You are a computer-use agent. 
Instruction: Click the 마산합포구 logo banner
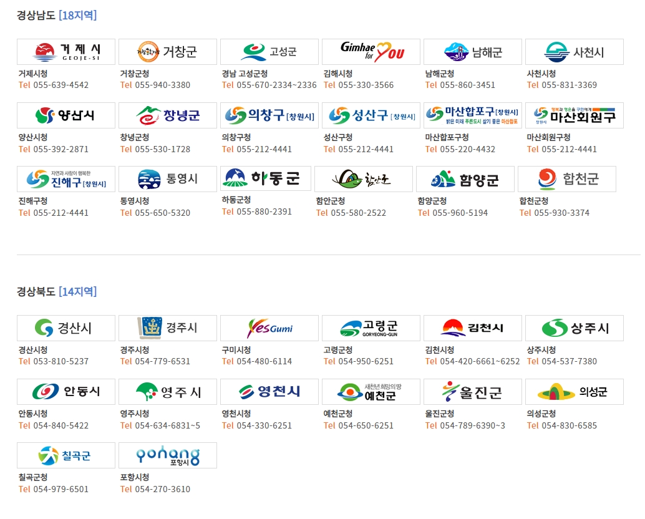(x=473, y=115)
